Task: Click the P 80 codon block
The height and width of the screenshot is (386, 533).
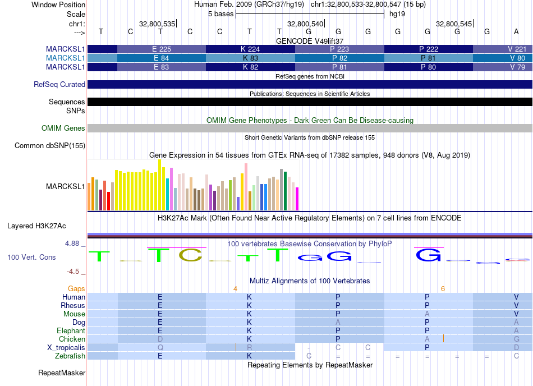Action: 428,67
